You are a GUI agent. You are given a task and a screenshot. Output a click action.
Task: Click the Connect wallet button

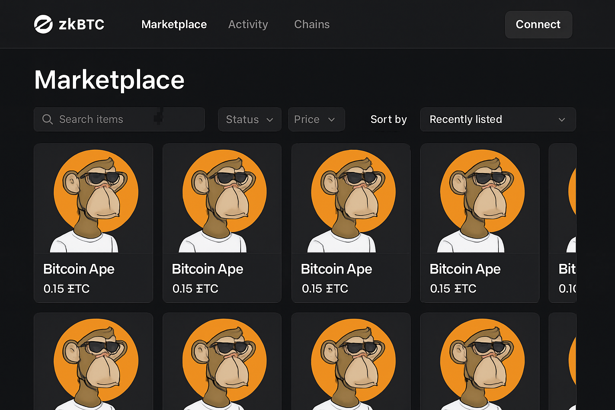click(x=539, y=24)
